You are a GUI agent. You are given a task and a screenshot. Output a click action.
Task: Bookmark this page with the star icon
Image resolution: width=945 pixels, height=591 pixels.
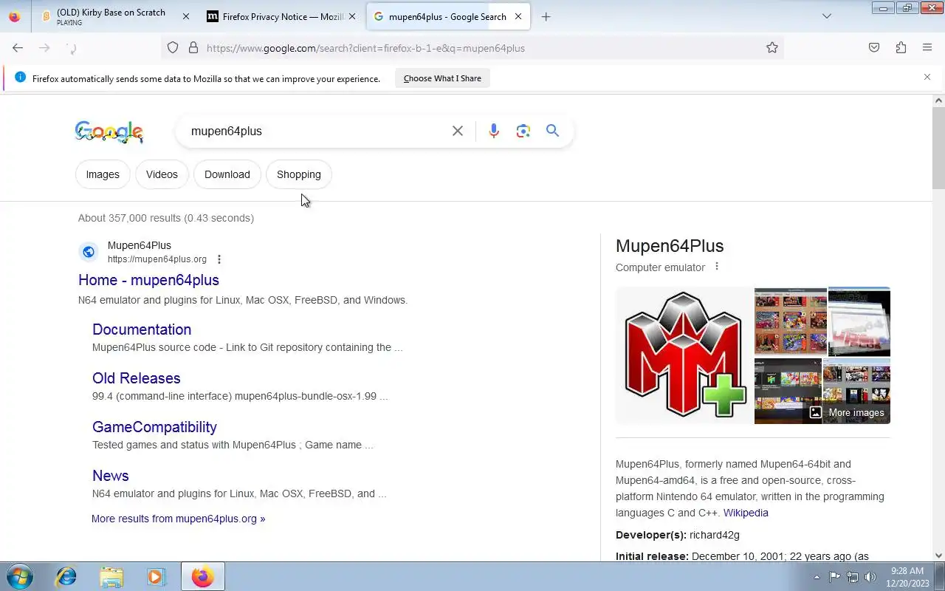click(772, 48)
